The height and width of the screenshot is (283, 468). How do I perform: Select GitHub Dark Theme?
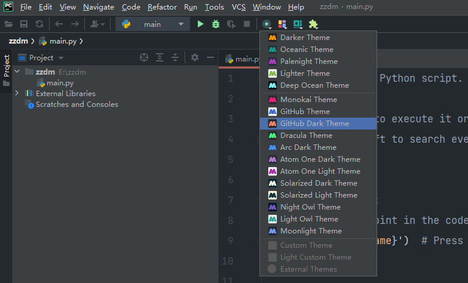point(318,124)
